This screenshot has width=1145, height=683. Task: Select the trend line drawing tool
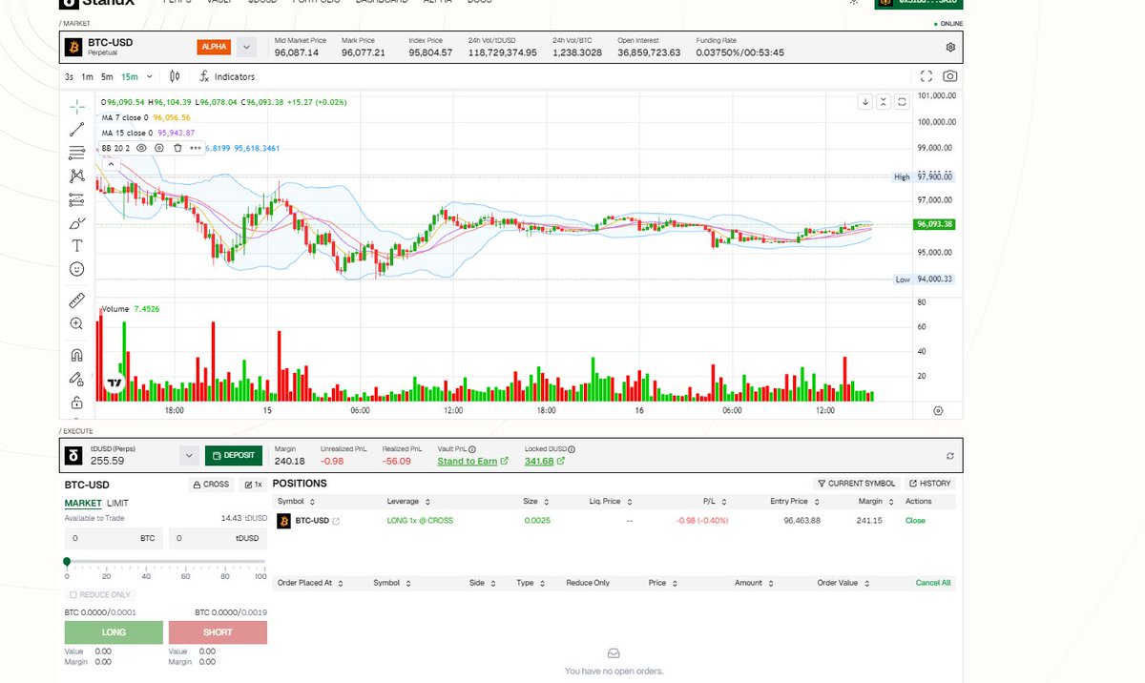pyautogui.click(x=77, y=130)
